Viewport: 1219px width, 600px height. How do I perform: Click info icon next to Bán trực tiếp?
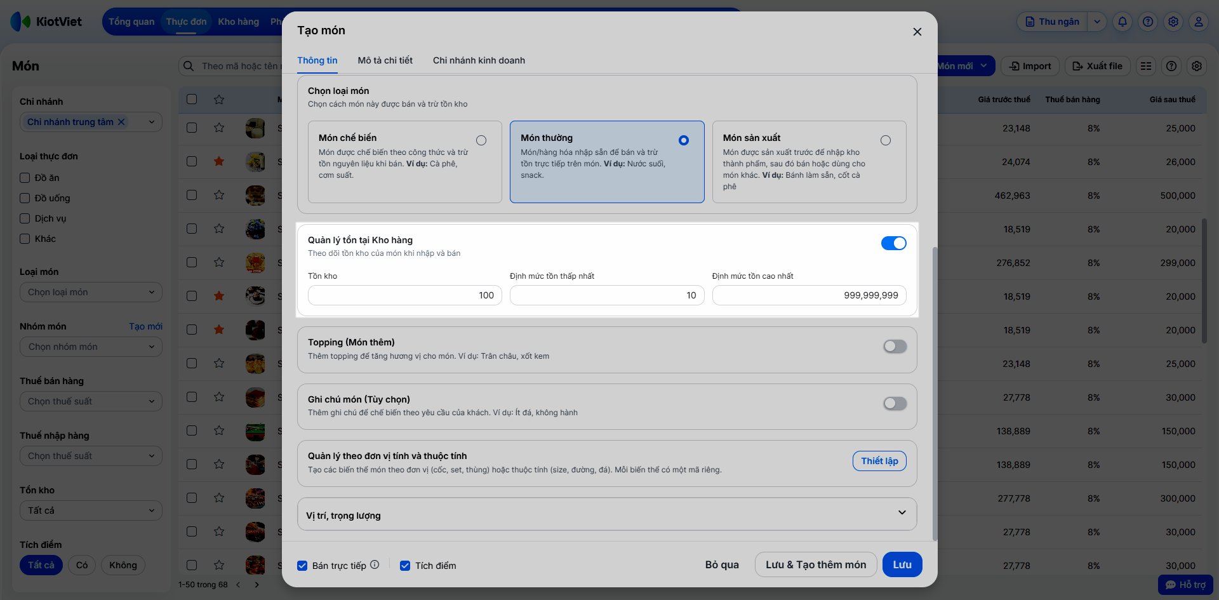pos(375,564)
